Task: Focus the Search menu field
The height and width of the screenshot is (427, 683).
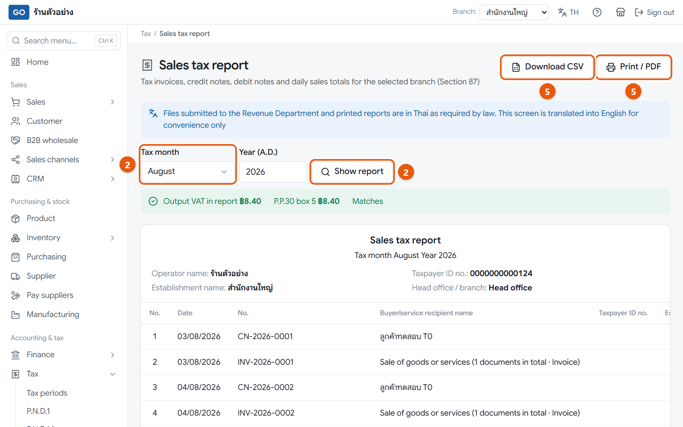Action: pos(64,41)
